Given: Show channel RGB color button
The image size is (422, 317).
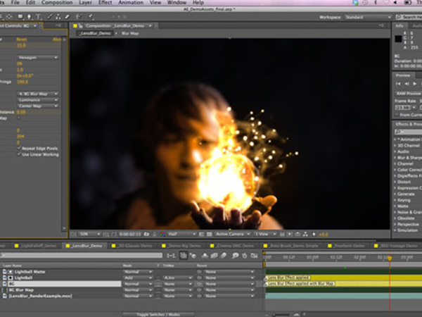Looking at the screenshot, I should (x=162, y=235).
